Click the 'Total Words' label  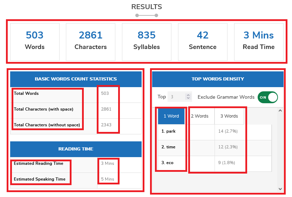26,93
